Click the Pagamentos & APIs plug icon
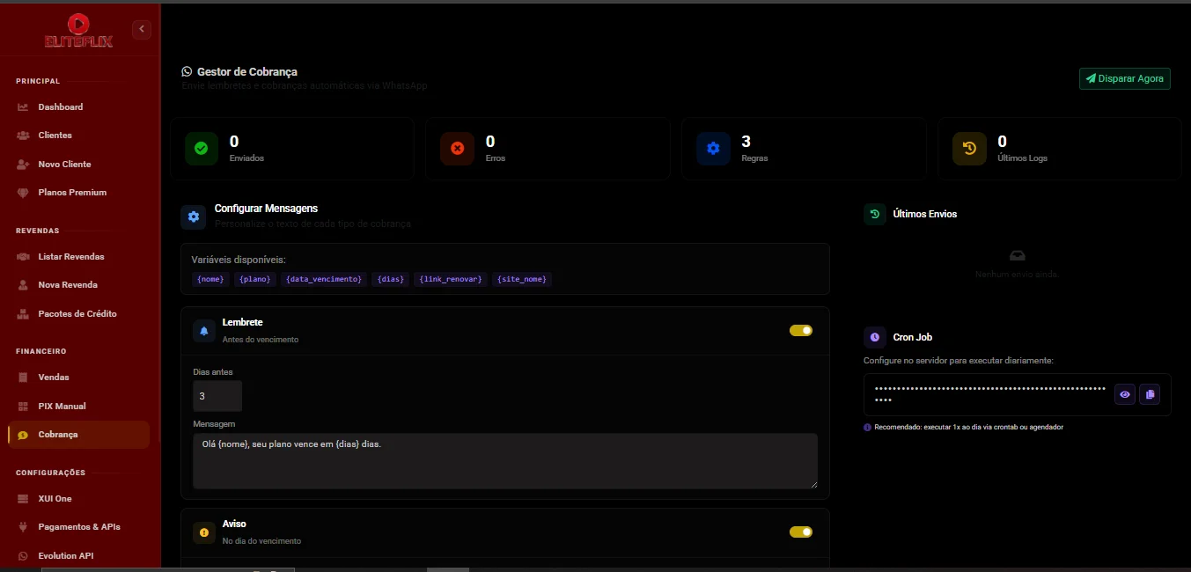 (23, 527)
